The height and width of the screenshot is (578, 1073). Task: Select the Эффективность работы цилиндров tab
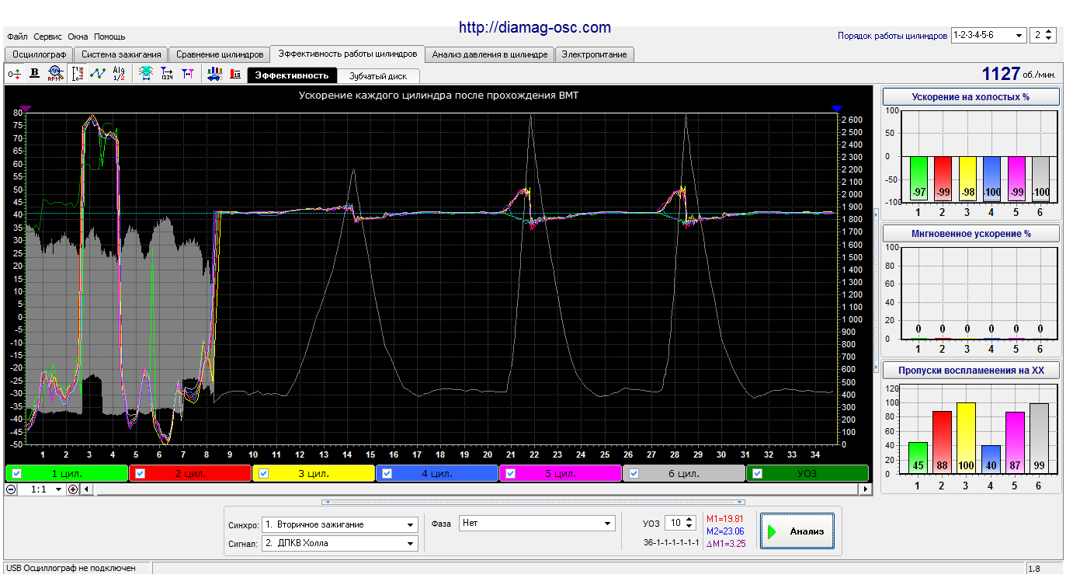(x=348, y=54)
